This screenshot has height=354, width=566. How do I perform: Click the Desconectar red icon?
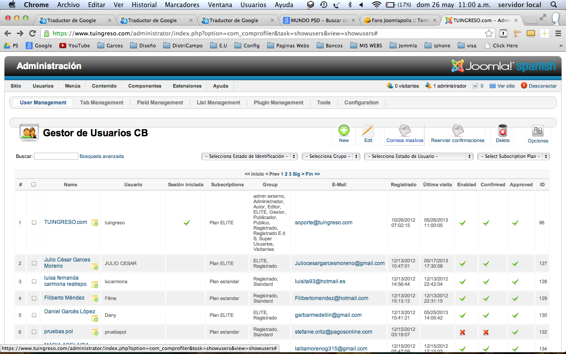[x=524, y=86]
